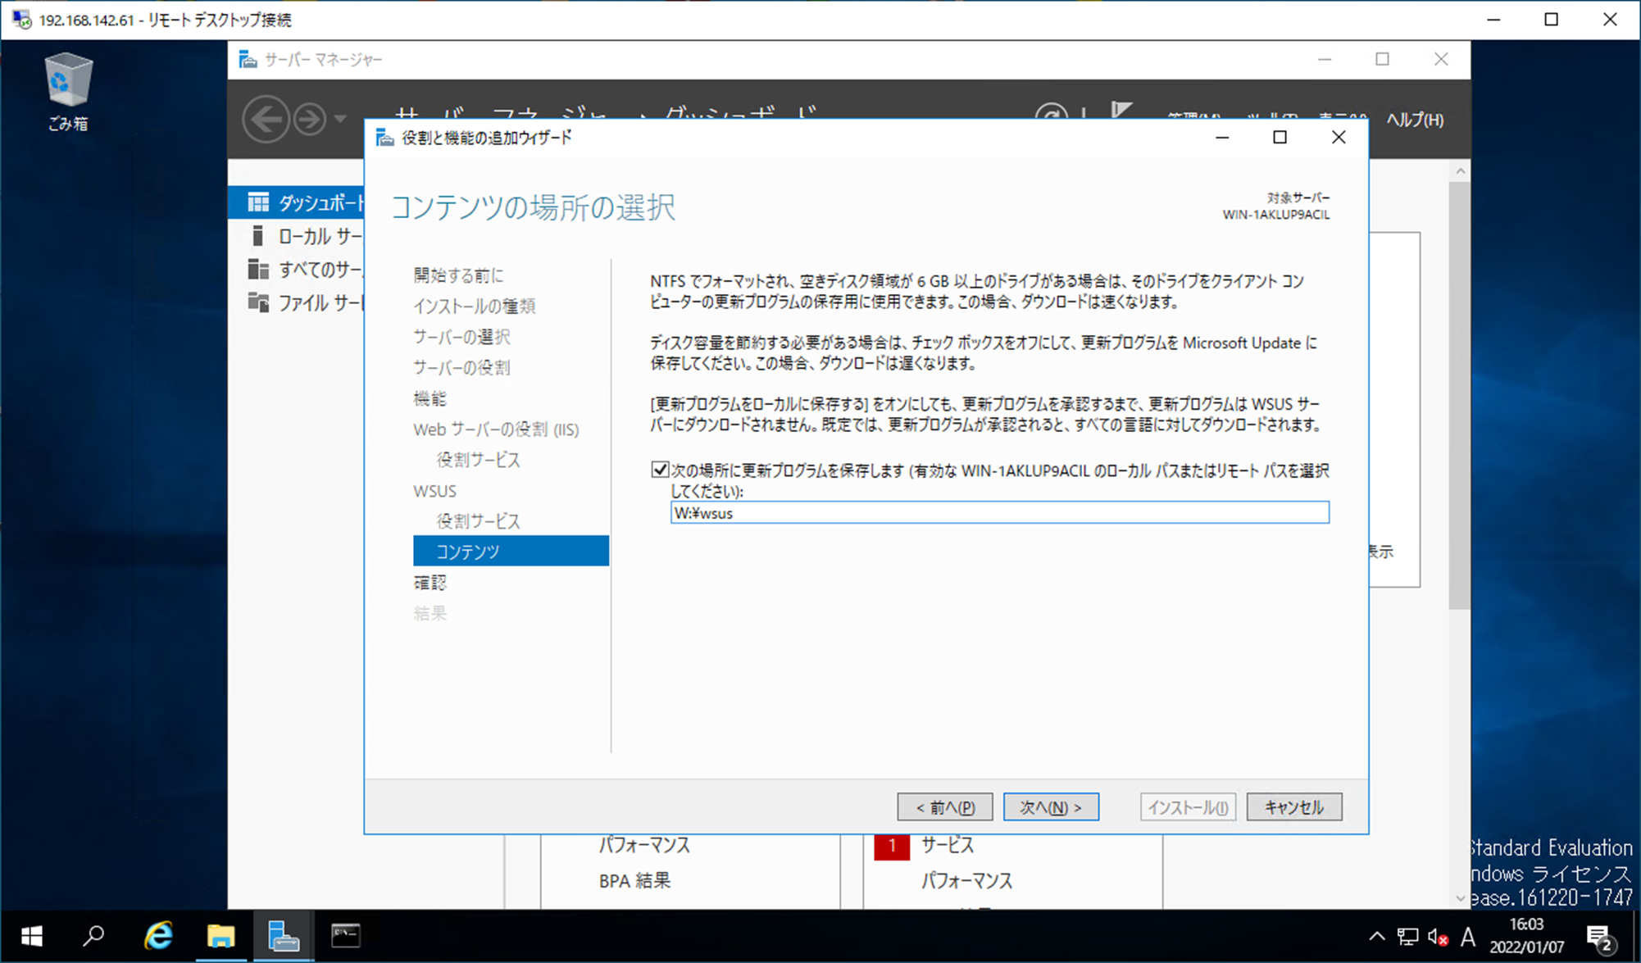Click the < 前へ(P) button
Image resolution: width=1641 pixels, height=963 pixels.
[944, 807]
